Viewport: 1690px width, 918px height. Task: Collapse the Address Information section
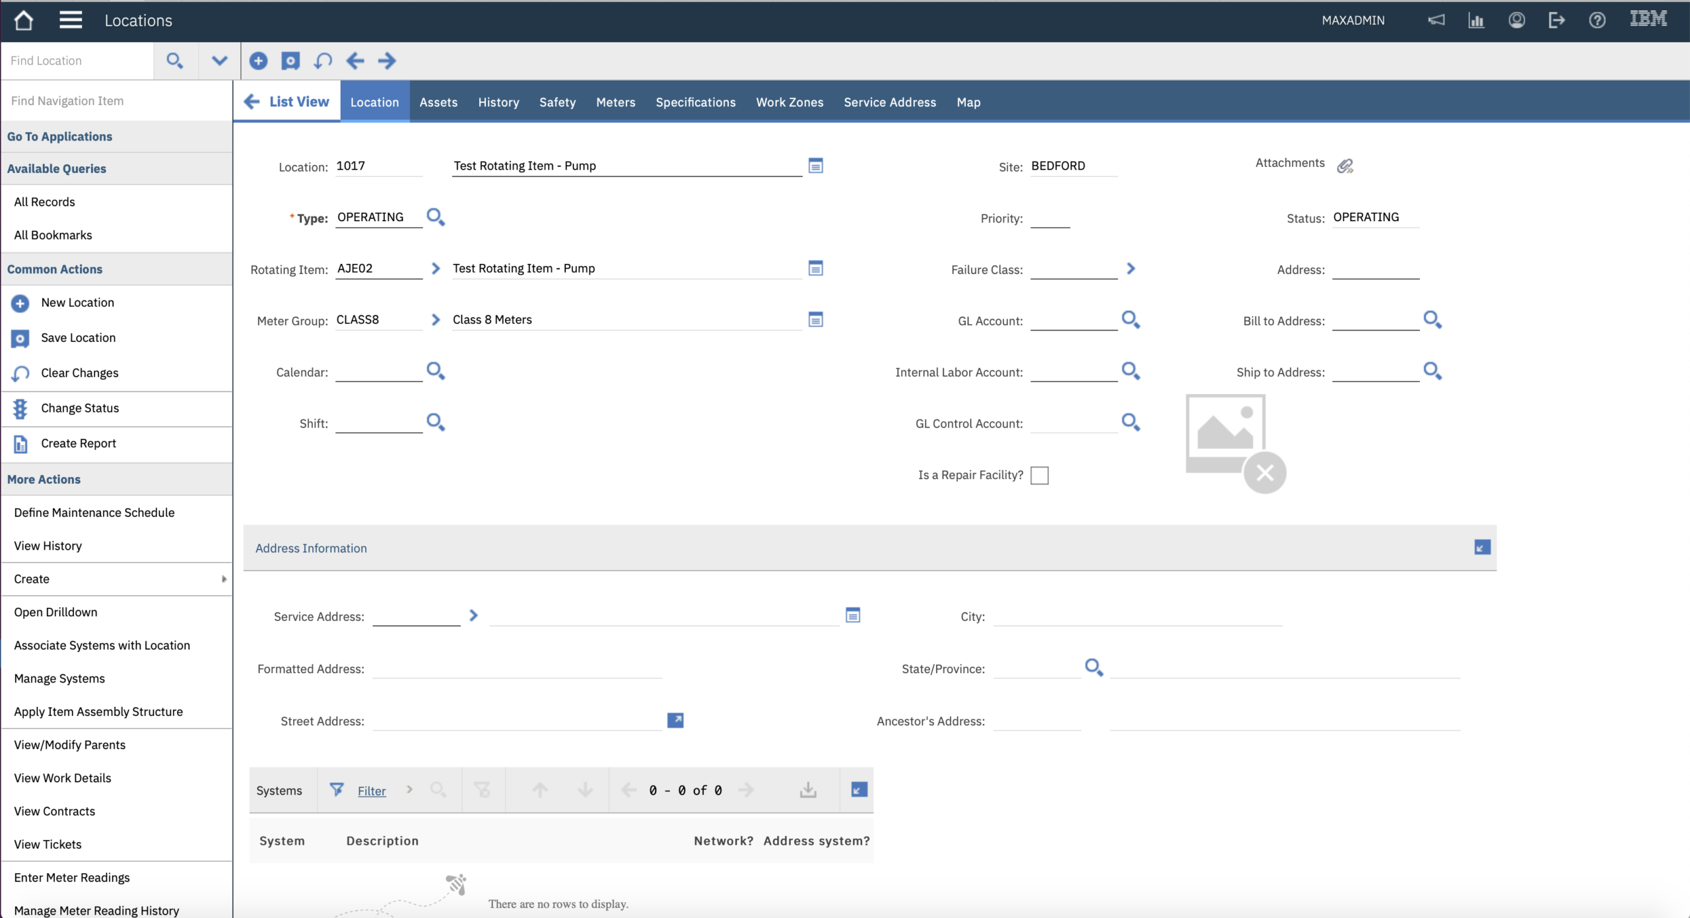[1482, 548]
